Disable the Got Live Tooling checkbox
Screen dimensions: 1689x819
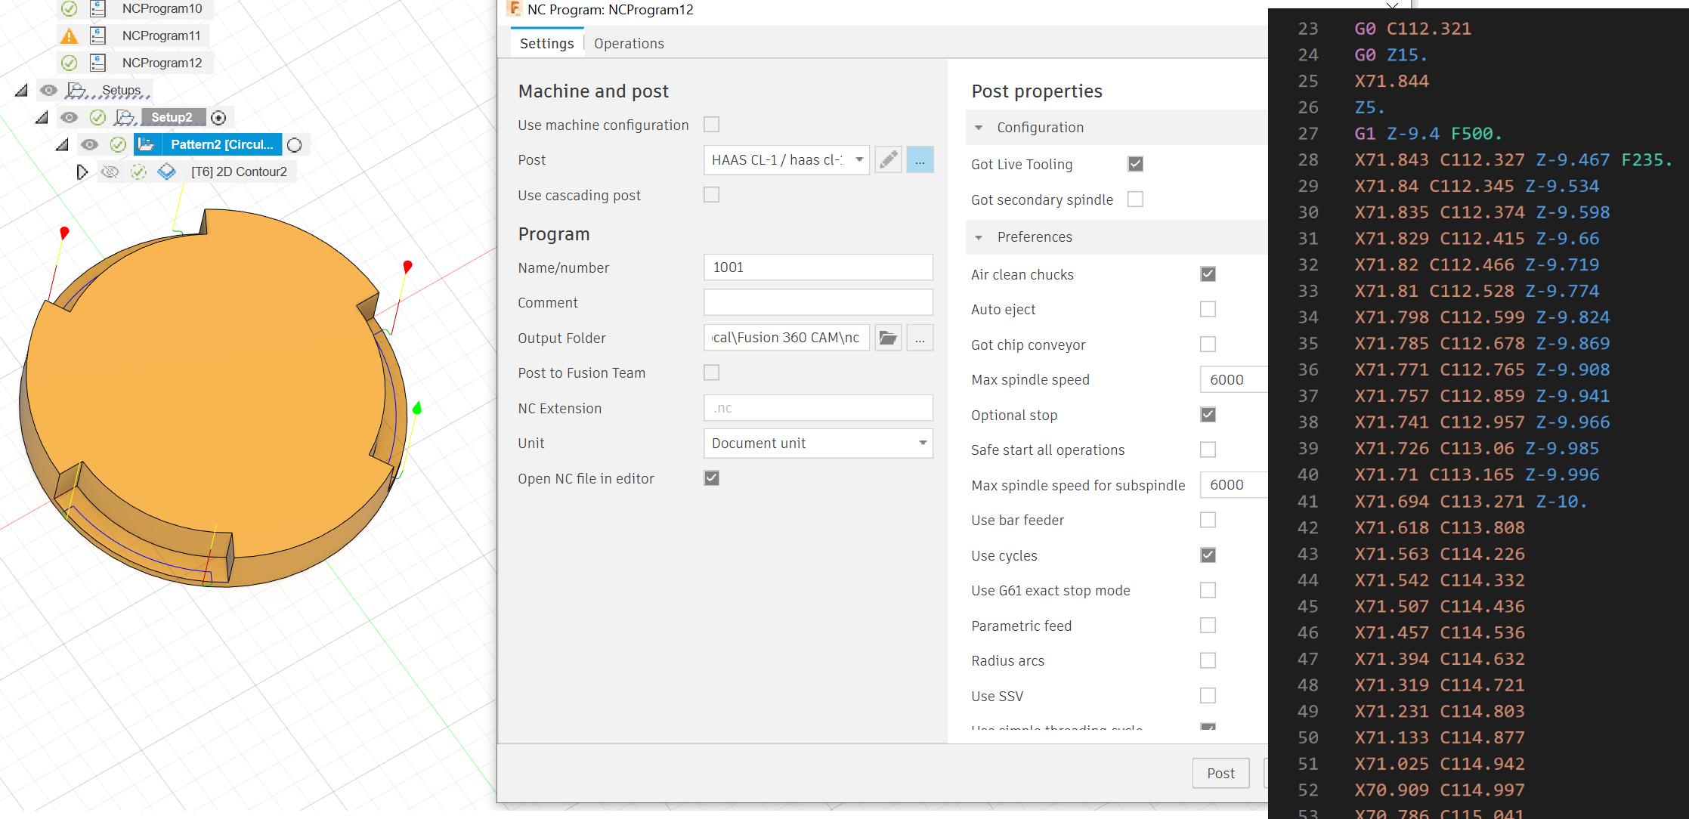(x=1135, y=164)
